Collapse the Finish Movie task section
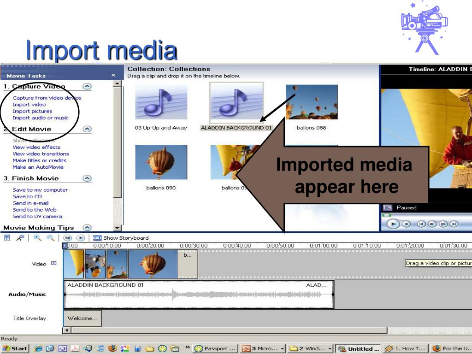The width and height of the screenshot is (472, 354). pyautogui.click(x=87, y=178)
